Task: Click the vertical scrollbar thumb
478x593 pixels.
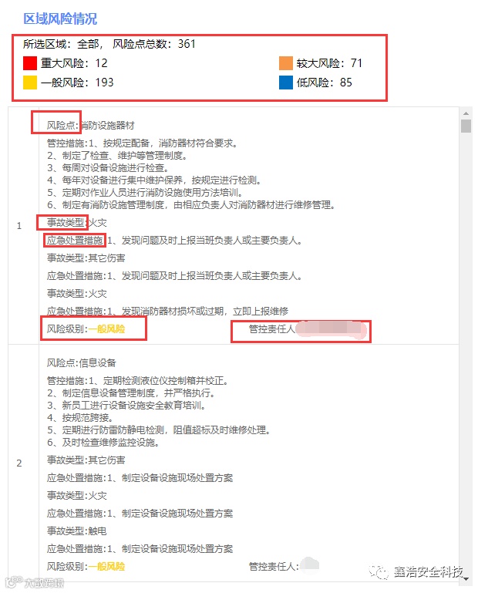Action: 466,126
